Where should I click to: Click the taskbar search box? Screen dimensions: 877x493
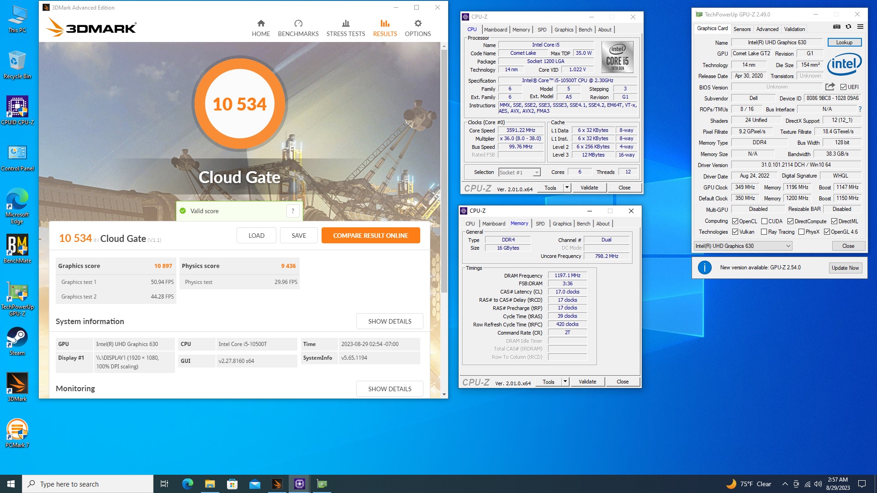88,484
